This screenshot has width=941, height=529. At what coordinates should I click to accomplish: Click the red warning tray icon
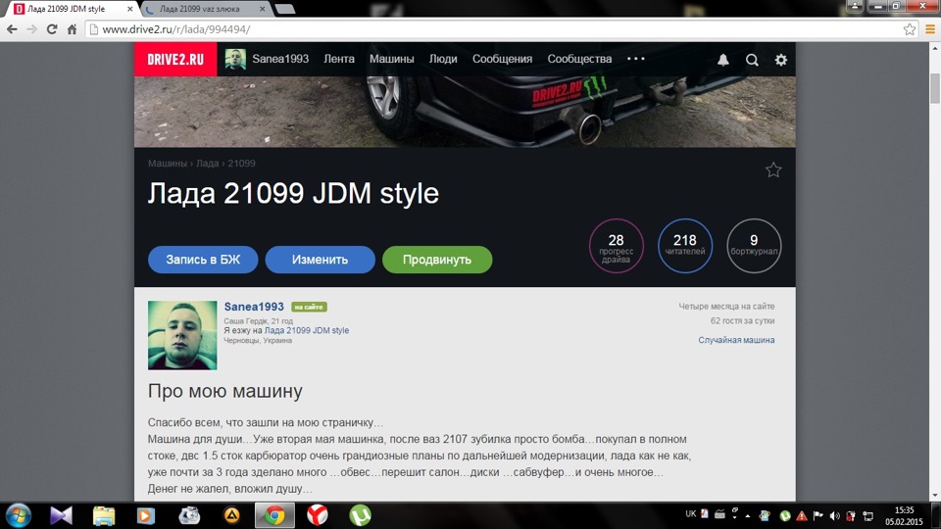(801, 515)
